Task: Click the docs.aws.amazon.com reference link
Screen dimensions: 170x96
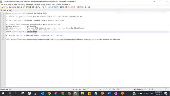Action: coord(65,39)
